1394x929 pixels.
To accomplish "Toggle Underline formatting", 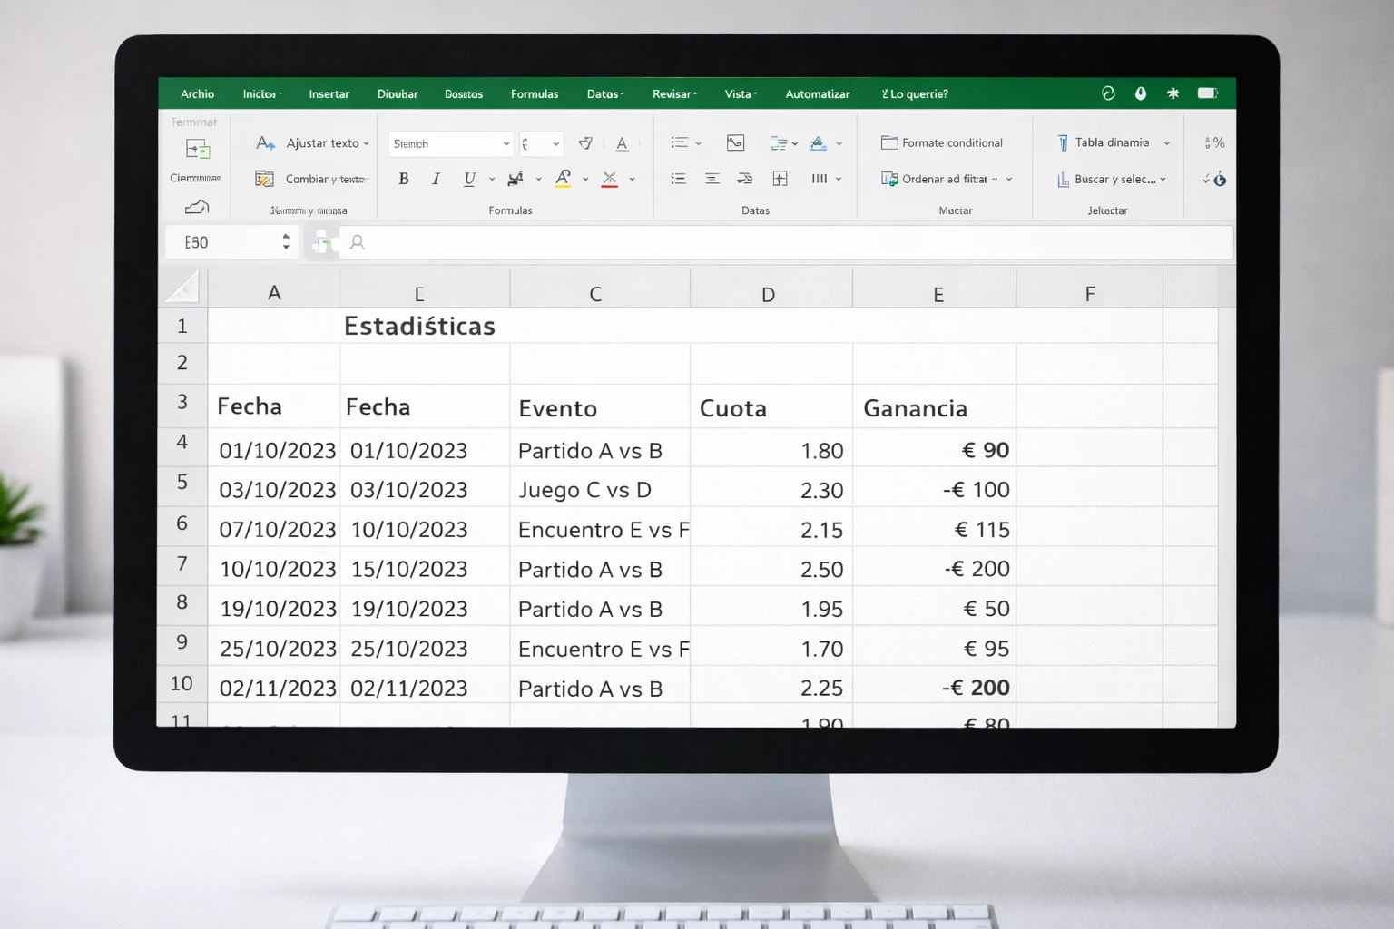I will 469,179.
